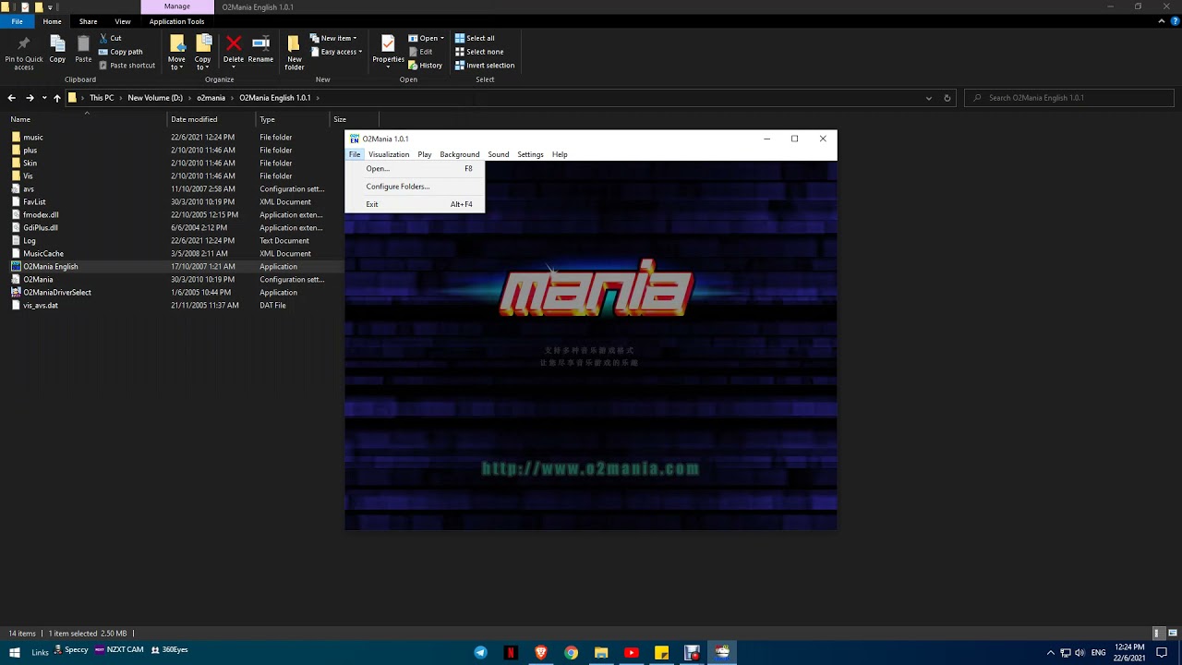Sort by Date modified column header
1182x665 pixels.
194,119
